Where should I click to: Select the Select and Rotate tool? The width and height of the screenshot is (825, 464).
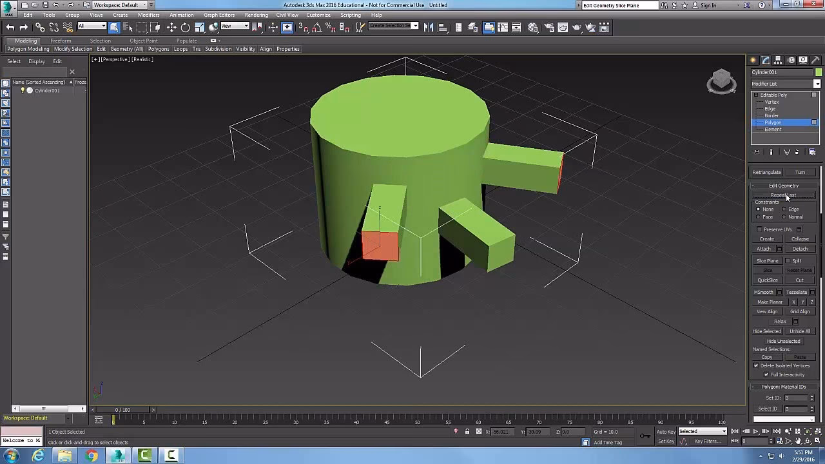pos(186,27)
